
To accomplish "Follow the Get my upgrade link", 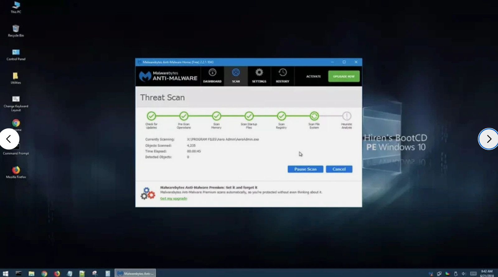I will [x=173, y=198].
